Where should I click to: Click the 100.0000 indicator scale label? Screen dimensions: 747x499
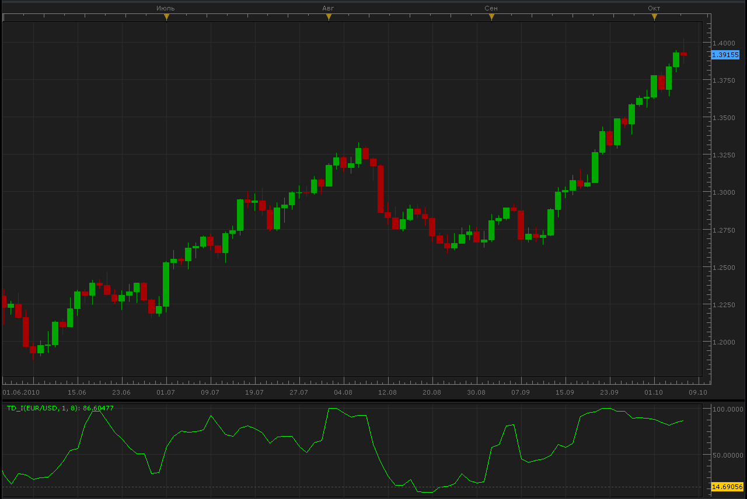click(727, 409)
